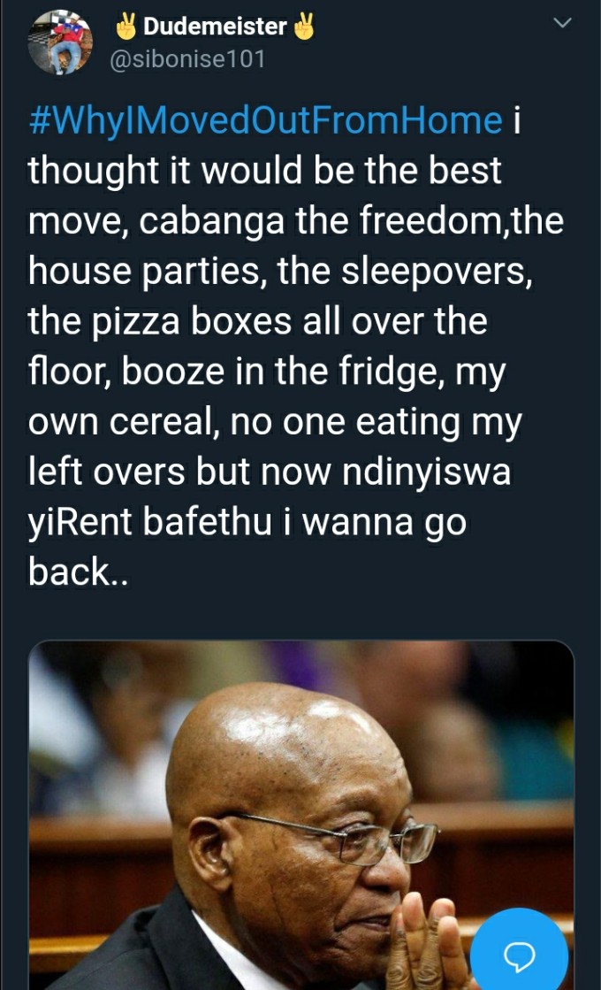601x990 pixels.
Task: Open the #WhyIMovedOutFromHome hashtag
Action: (x=265, y=121)
